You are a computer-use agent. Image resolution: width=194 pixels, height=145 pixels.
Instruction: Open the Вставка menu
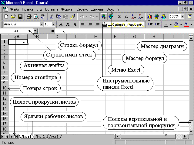(52, 9)
